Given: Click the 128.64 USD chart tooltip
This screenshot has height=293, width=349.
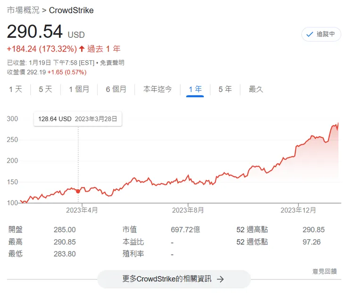Looking at the screenshot, I should point(77,119).
